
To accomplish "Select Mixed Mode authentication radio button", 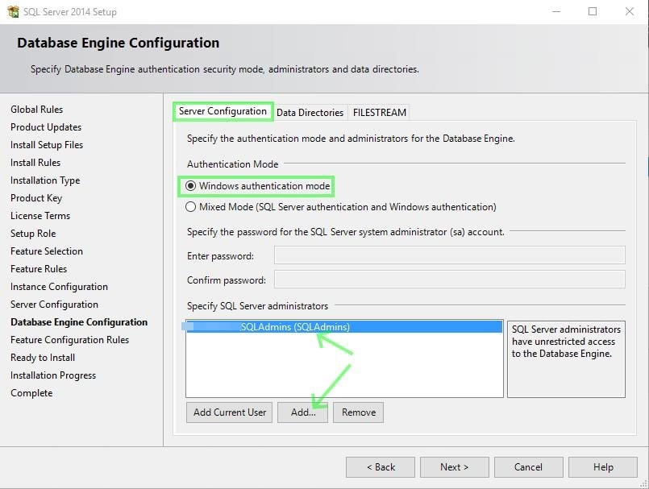I will [190, 207].
